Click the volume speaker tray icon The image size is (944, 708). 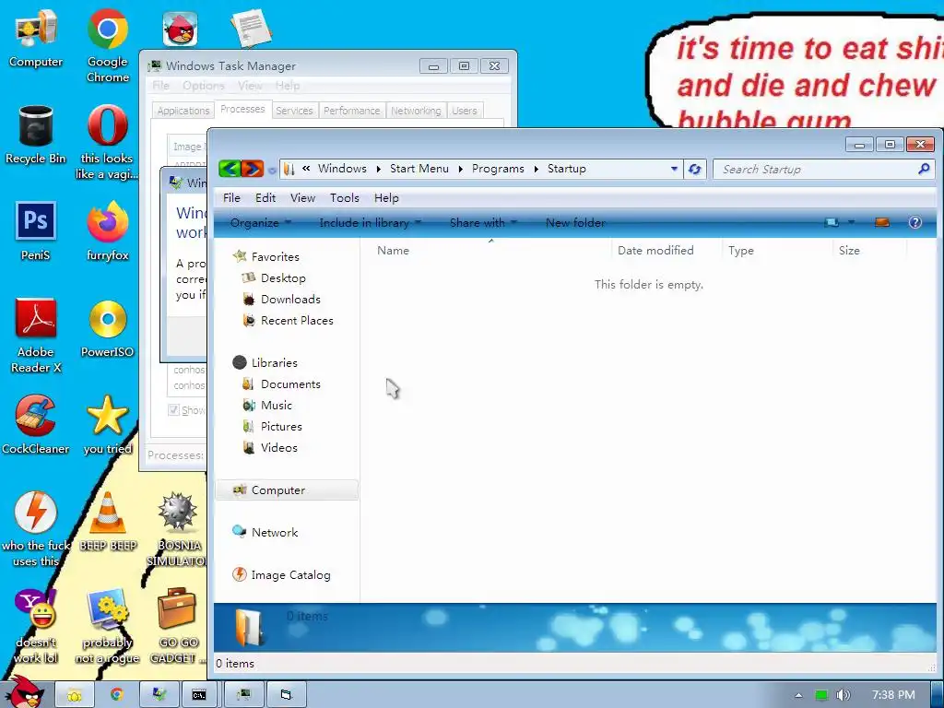coord(843,695)
